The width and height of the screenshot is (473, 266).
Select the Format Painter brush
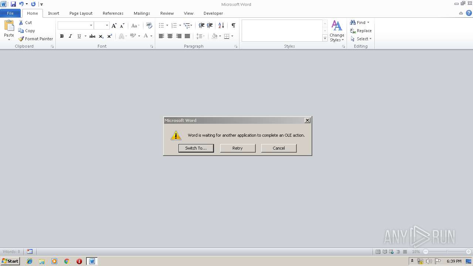[21, 39]
